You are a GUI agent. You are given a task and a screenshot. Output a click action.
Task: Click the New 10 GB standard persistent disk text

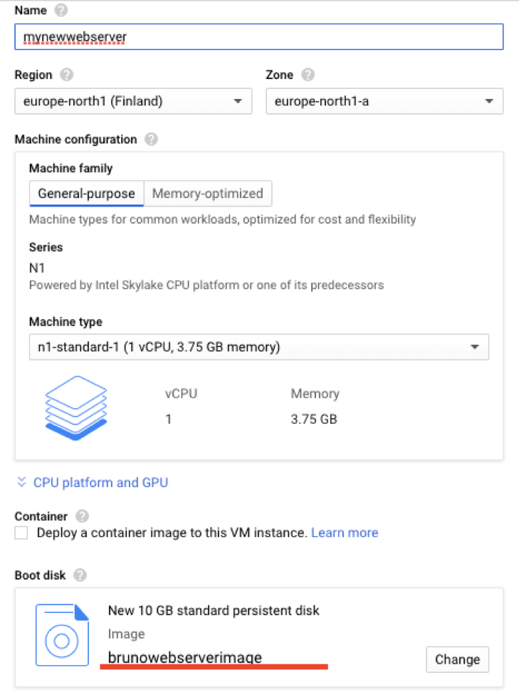[x=214, y=610]
